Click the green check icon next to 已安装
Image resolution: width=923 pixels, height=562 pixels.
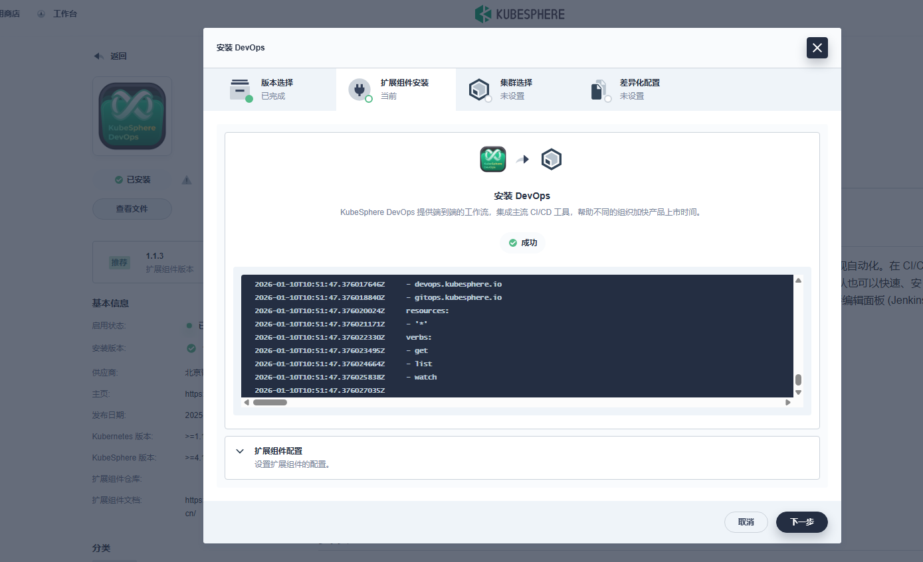(x=118, y=180)
